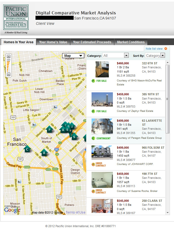The width and height of the screenshot is (174, 229).
Task: Click the Pacific Union Christie's logo
Action: pyautogui.click(x=15, y=18)
